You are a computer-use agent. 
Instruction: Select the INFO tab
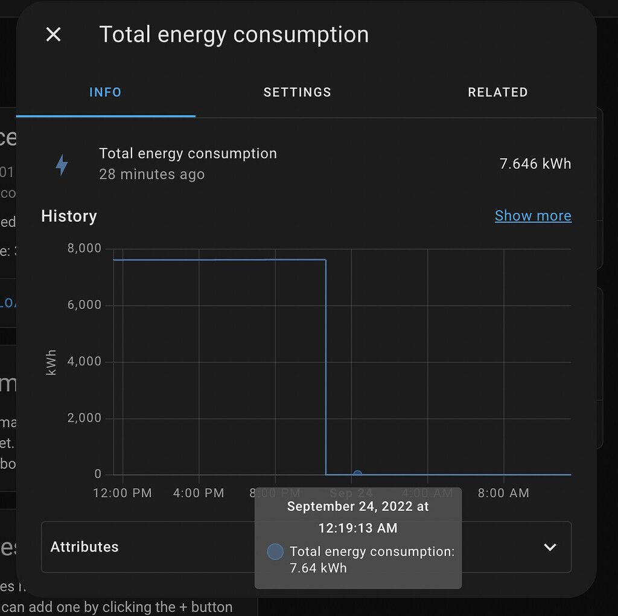pyautogui.click(x=105, y=92)
